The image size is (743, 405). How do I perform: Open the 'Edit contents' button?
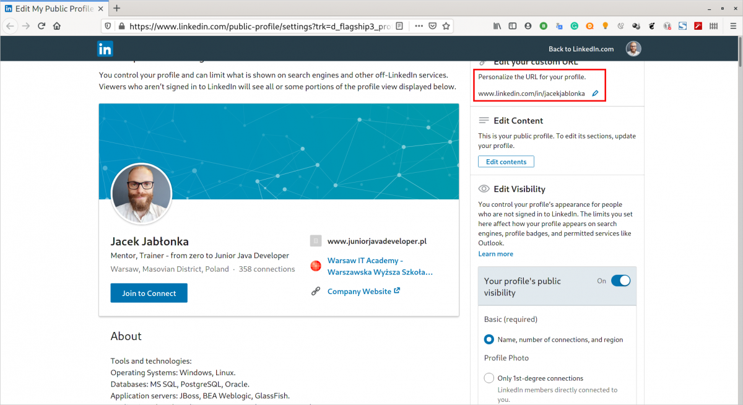pyautogui.click(x=506, y=161)
